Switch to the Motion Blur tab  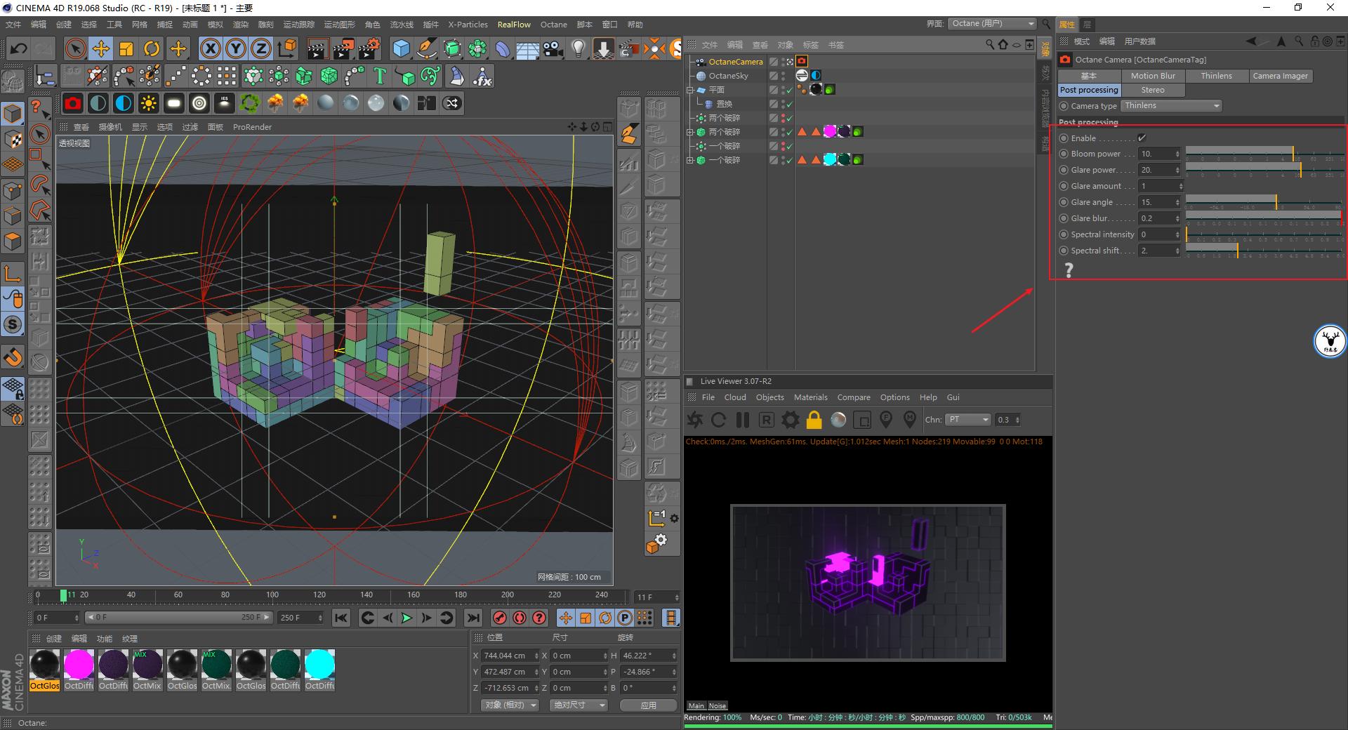[x=1152, y=76]
